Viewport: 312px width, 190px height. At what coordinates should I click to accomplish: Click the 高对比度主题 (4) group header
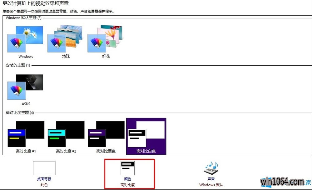[x=20, y=112]
